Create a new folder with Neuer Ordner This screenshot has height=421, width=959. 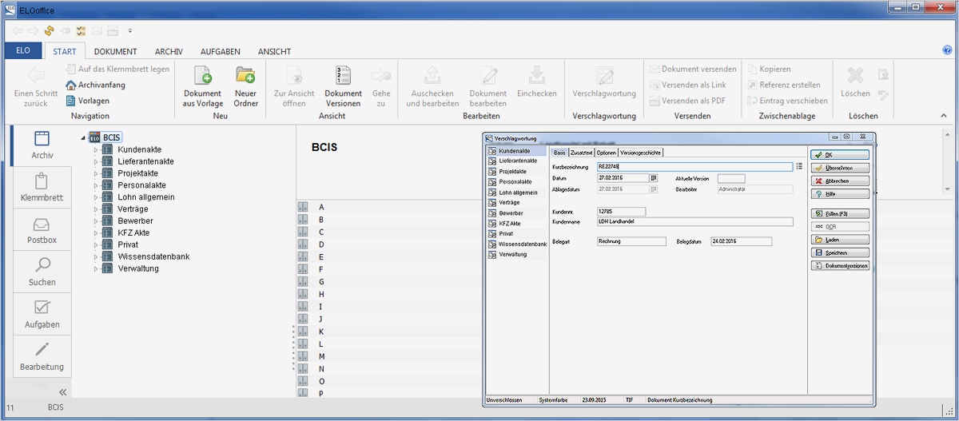pyautogui.click(x=245, y=77)
